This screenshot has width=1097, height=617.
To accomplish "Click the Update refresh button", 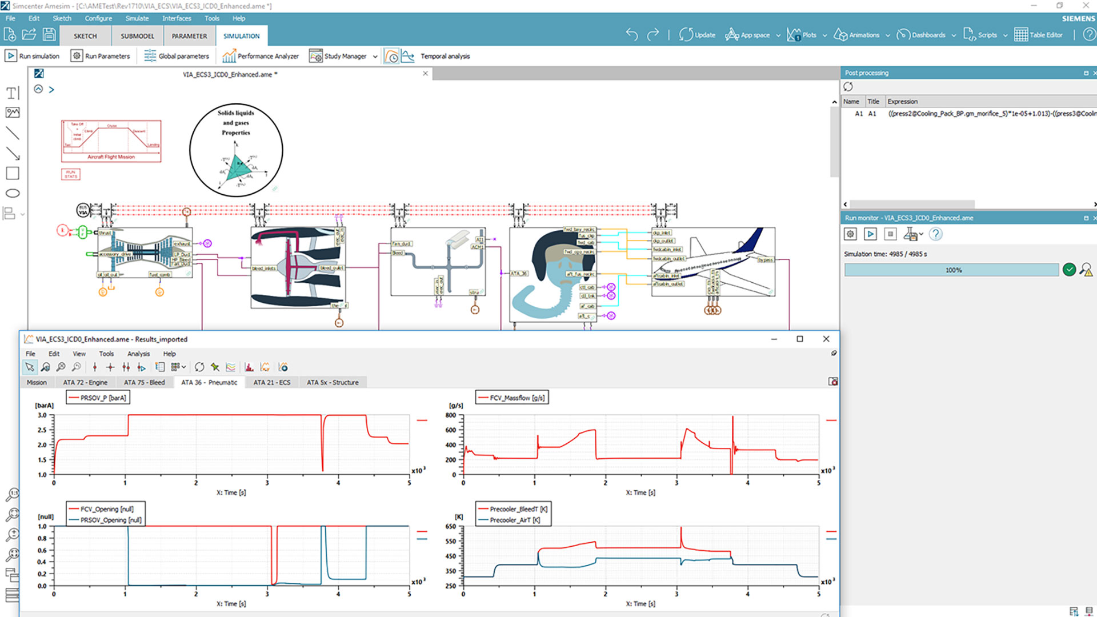I will [x=697, y=35].
